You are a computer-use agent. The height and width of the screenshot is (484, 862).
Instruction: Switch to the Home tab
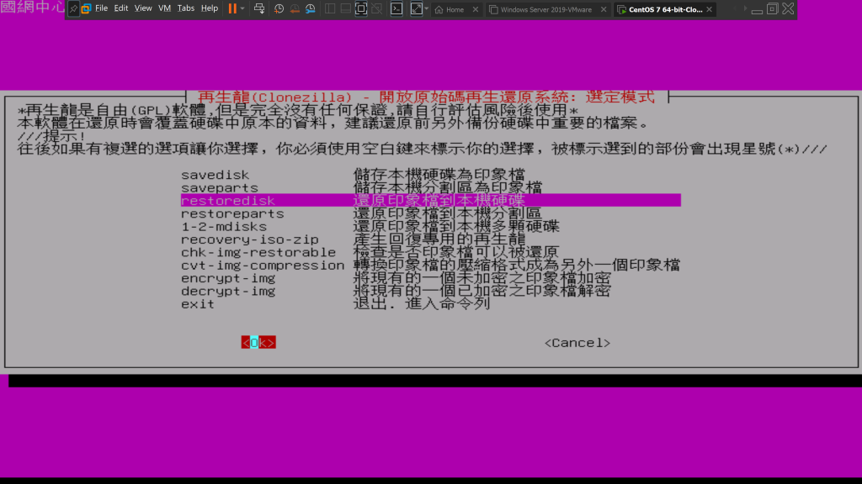coord(455,9)
